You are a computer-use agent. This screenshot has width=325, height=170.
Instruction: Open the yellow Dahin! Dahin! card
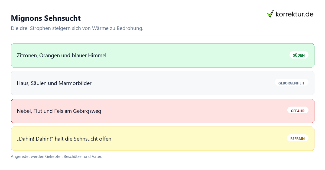click(x=162, y=139)
